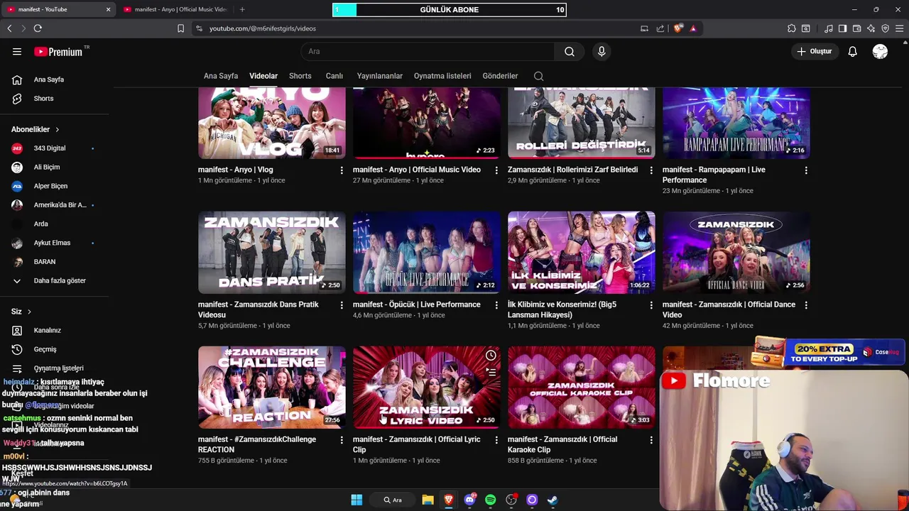
Task: Open Brave Rewards triangle icon
Action: (693, 28)
